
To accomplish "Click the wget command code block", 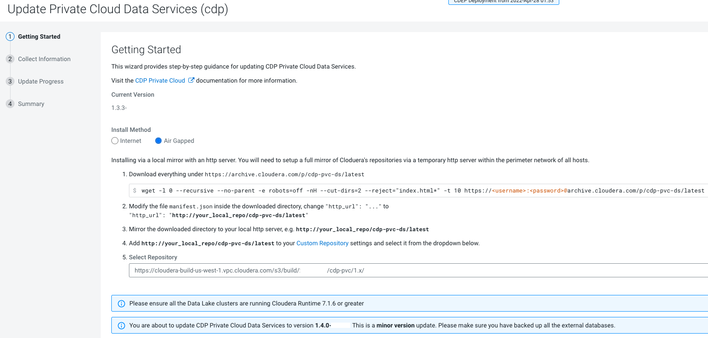I will (418, 191).
